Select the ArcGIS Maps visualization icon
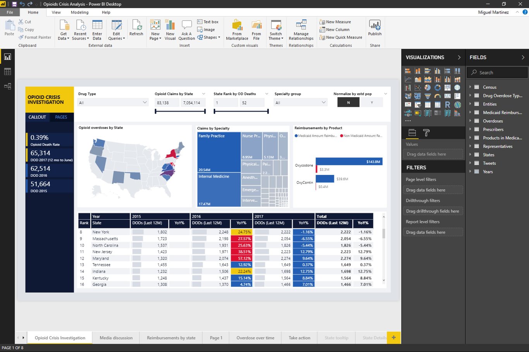This screenshot has height=352, width=529. click(x=457, y=104)
